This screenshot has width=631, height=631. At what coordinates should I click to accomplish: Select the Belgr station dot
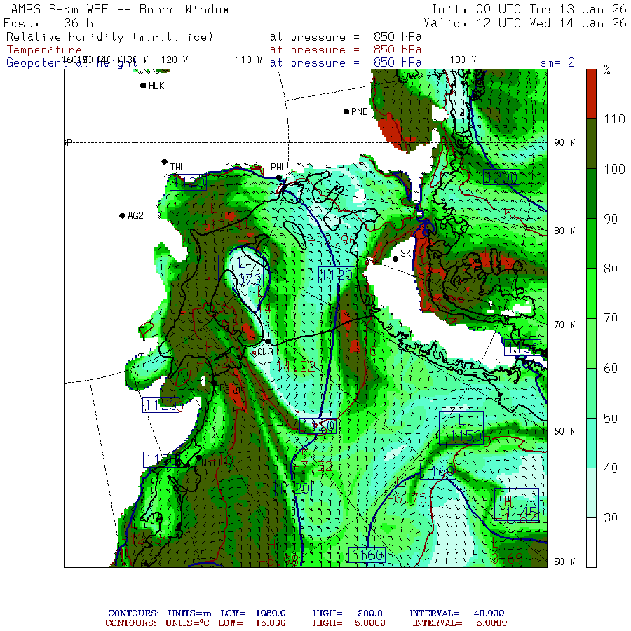215,382
